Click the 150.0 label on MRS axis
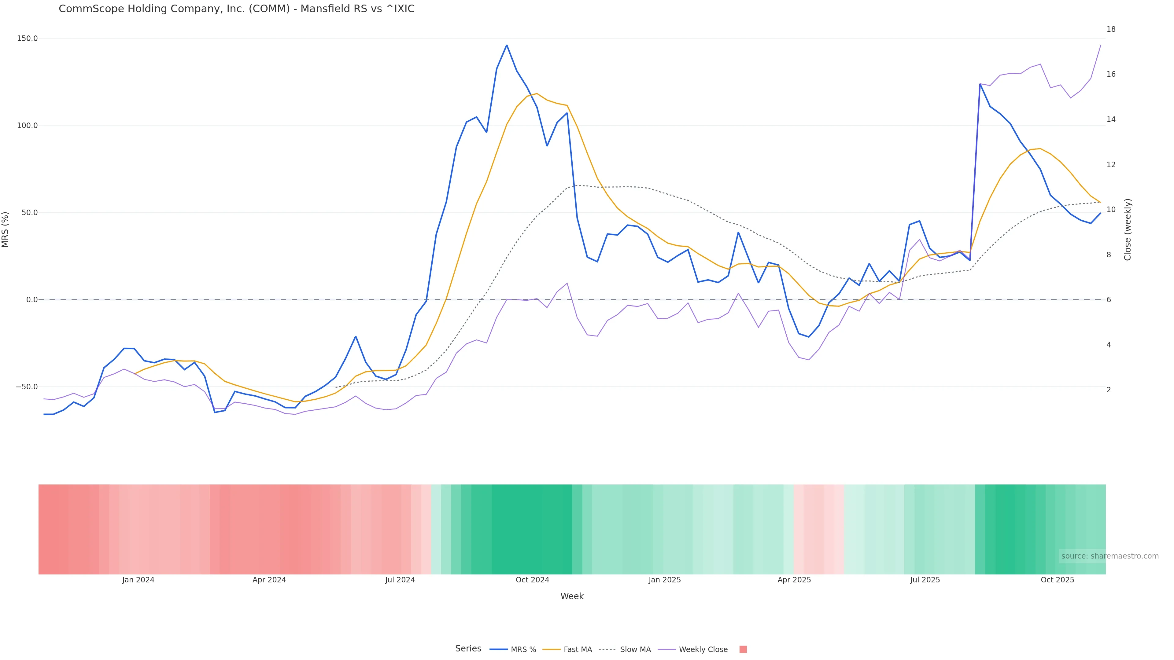This screenshot has height=660, width=1174. (27, 38)
